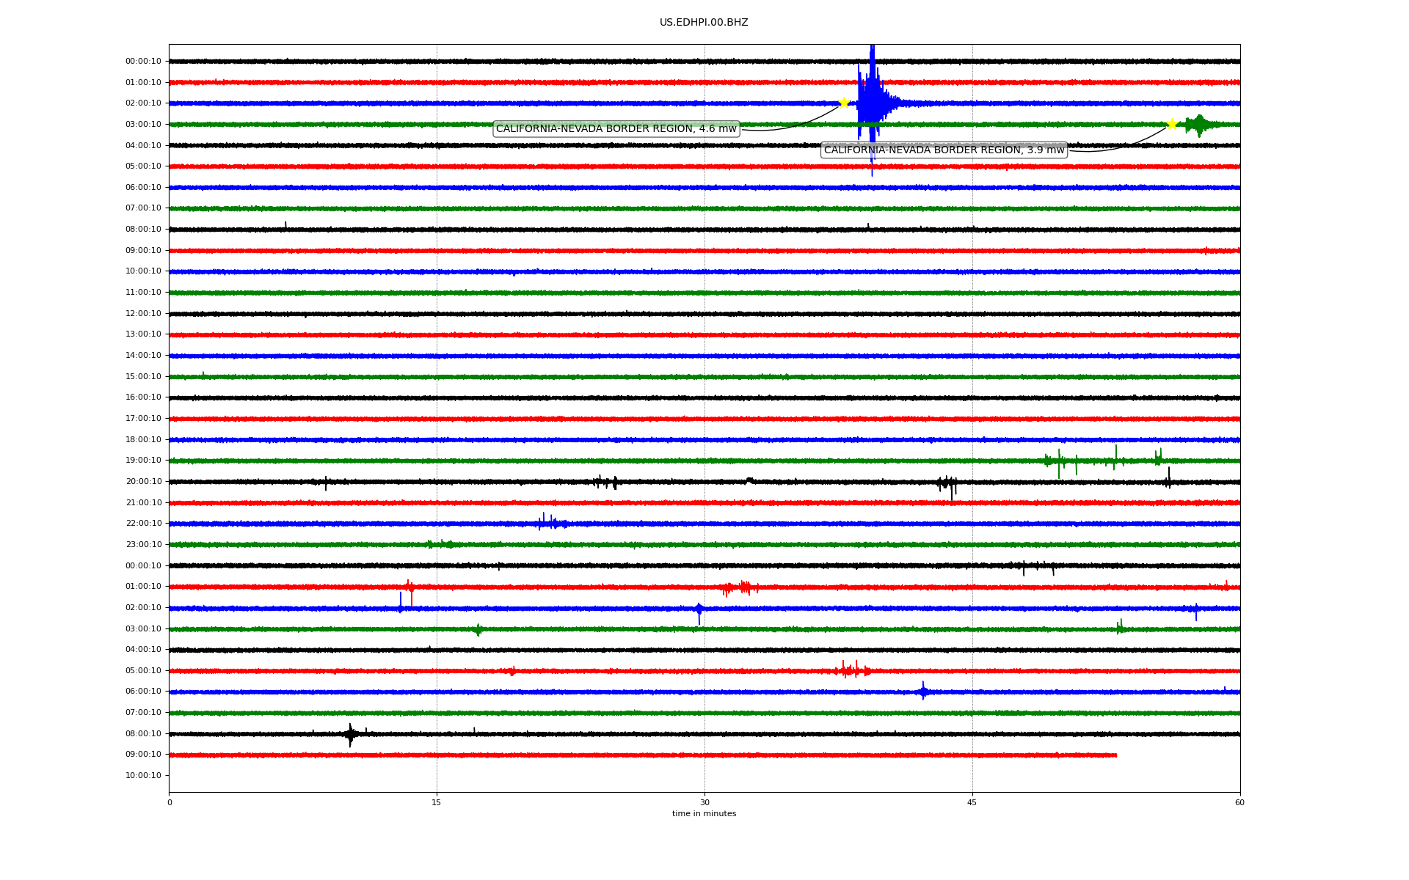
Task: Click the black trace on the 20:00:10 row
Action: tap(704, 483)
